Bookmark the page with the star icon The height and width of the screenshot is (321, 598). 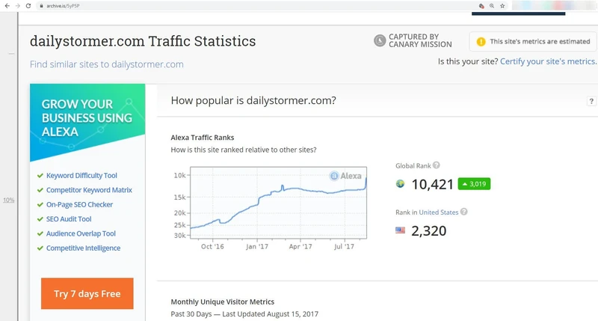(x=502, y=6)
